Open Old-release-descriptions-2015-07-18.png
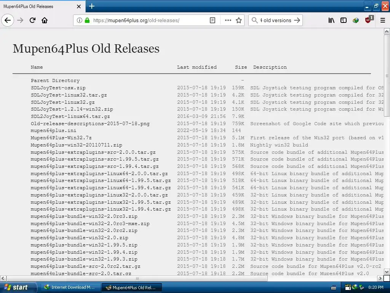Screen dimensions: 390x293 point(90,124)
